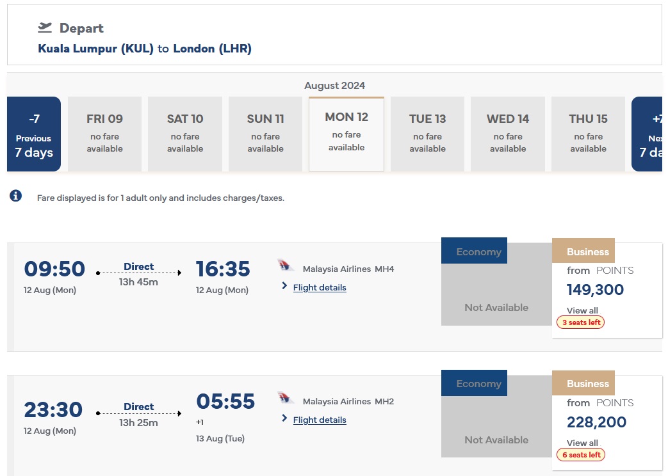The image size is (668, 476).
Task: Select the MON 12 date tab
Action: pyautogui.click(x=346, y=134)
